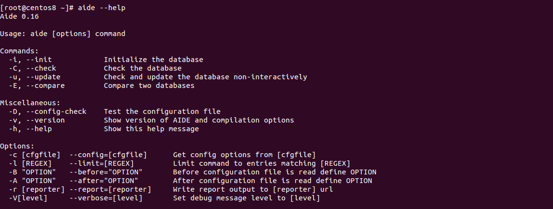553x209 pixels.
Task: Click the 'Commands:' section heading
Action: pos(19,51)
